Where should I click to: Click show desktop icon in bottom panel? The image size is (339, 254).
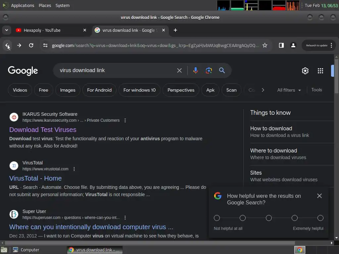(4, 250)
